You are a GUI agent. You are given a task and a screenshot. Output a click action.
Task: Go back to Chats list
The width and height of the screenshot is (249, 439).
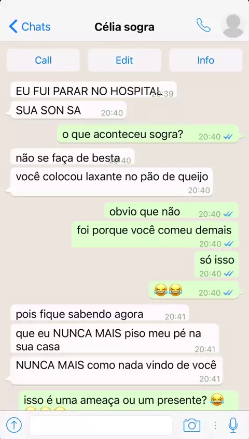30,26
